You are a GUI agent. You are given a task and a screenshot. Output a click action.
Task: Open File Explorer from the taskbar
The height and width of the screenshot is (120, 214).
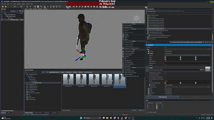107,118
